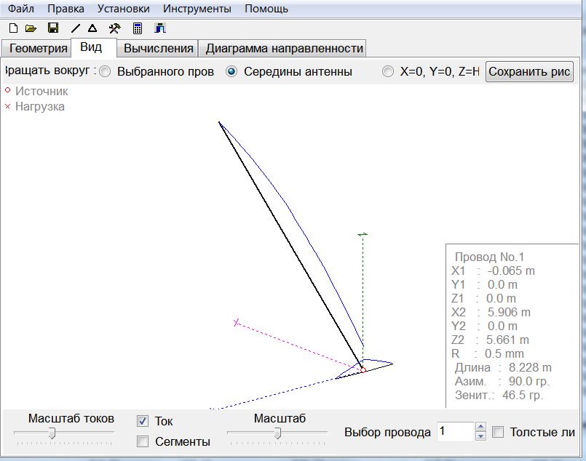This screenshot has width=586, height=461.
Task: Click the calculator icon in toolbar
Action: [138, 28]
